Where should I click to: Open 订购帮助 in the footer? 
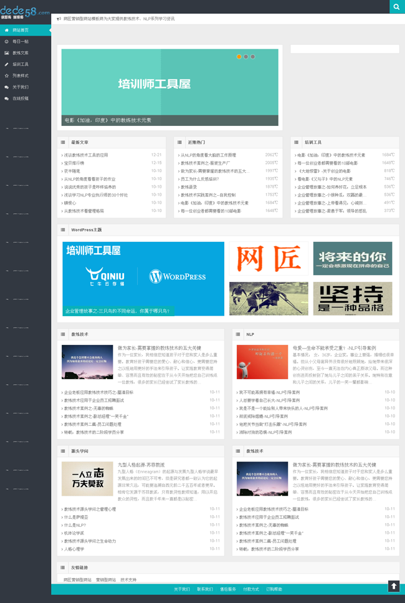pyautogui.click(x=274, y=589)
